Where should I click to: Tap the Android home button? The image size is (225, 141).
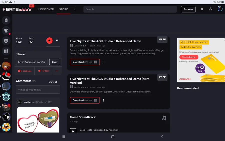(x=113, y=137)
